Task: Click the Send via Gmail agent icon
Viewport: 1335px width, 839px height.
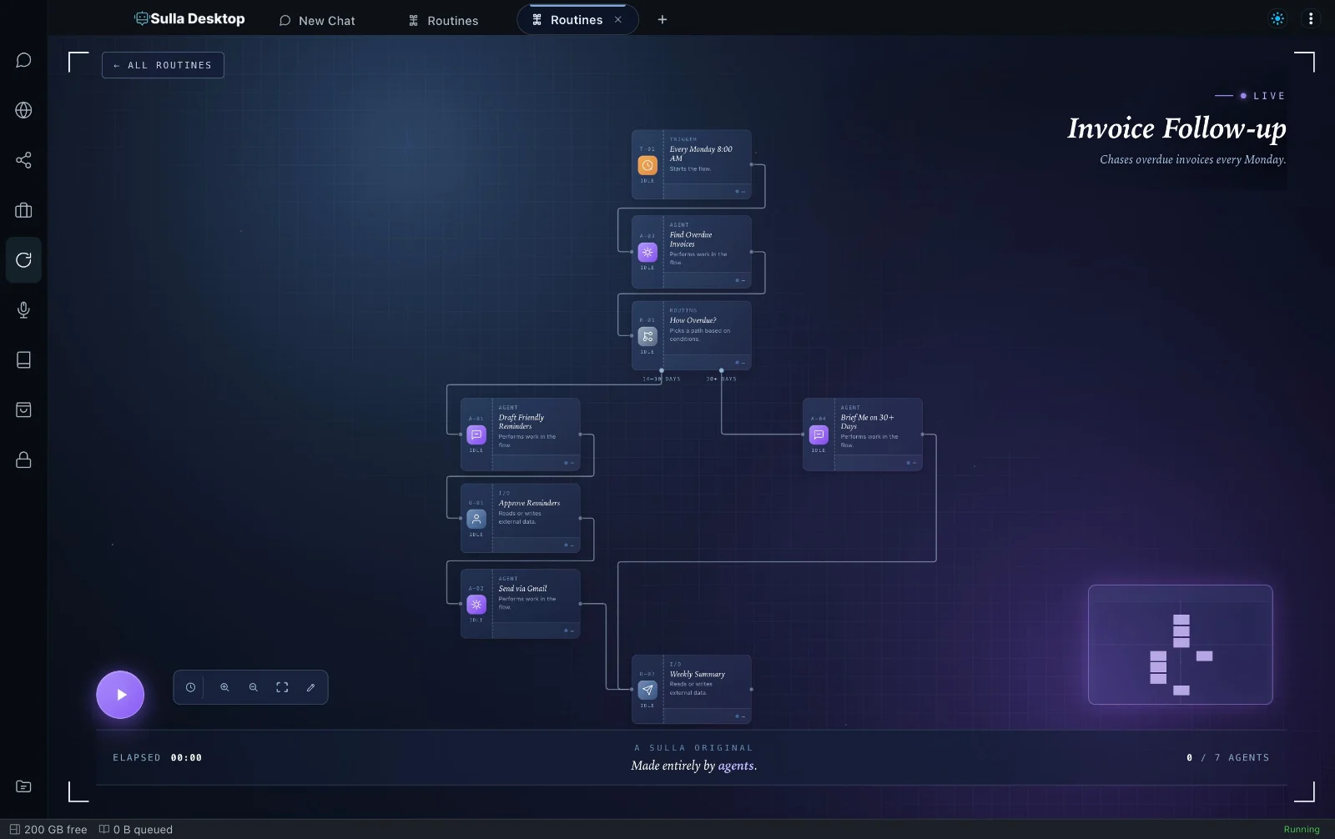Action: (x=476, y=605)
